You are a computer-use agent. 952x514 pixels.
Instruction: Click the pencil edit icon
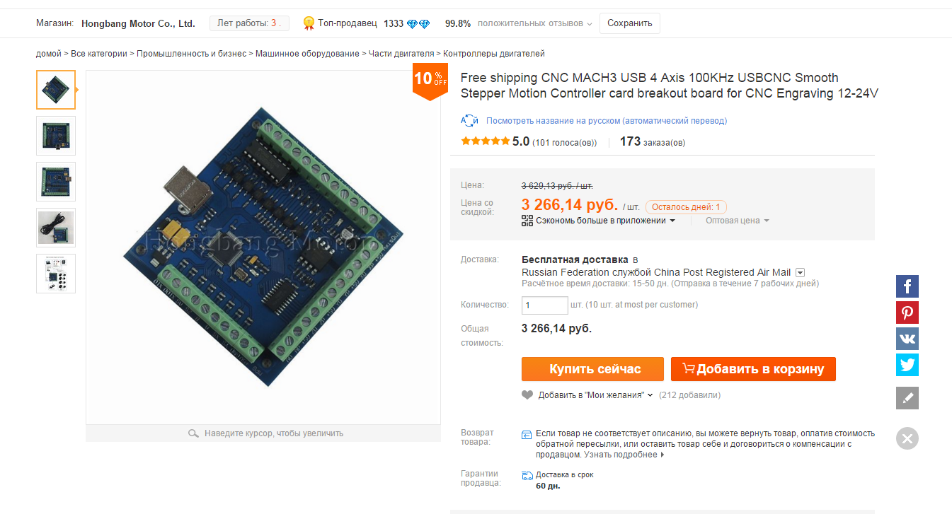point(907,398)
